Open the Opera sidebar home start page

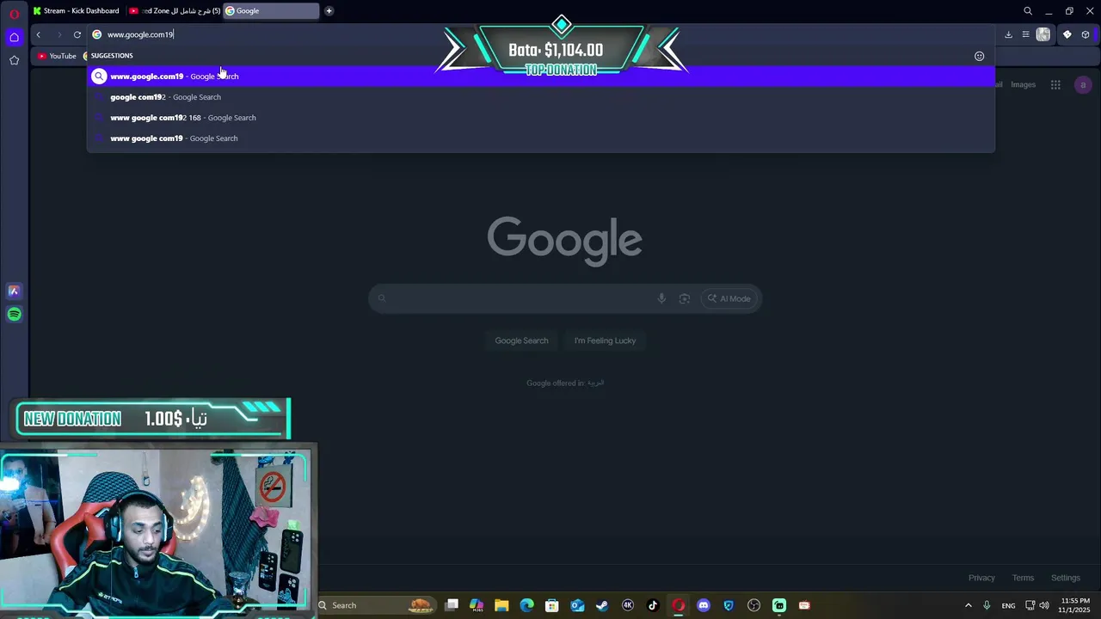point(14,37)
